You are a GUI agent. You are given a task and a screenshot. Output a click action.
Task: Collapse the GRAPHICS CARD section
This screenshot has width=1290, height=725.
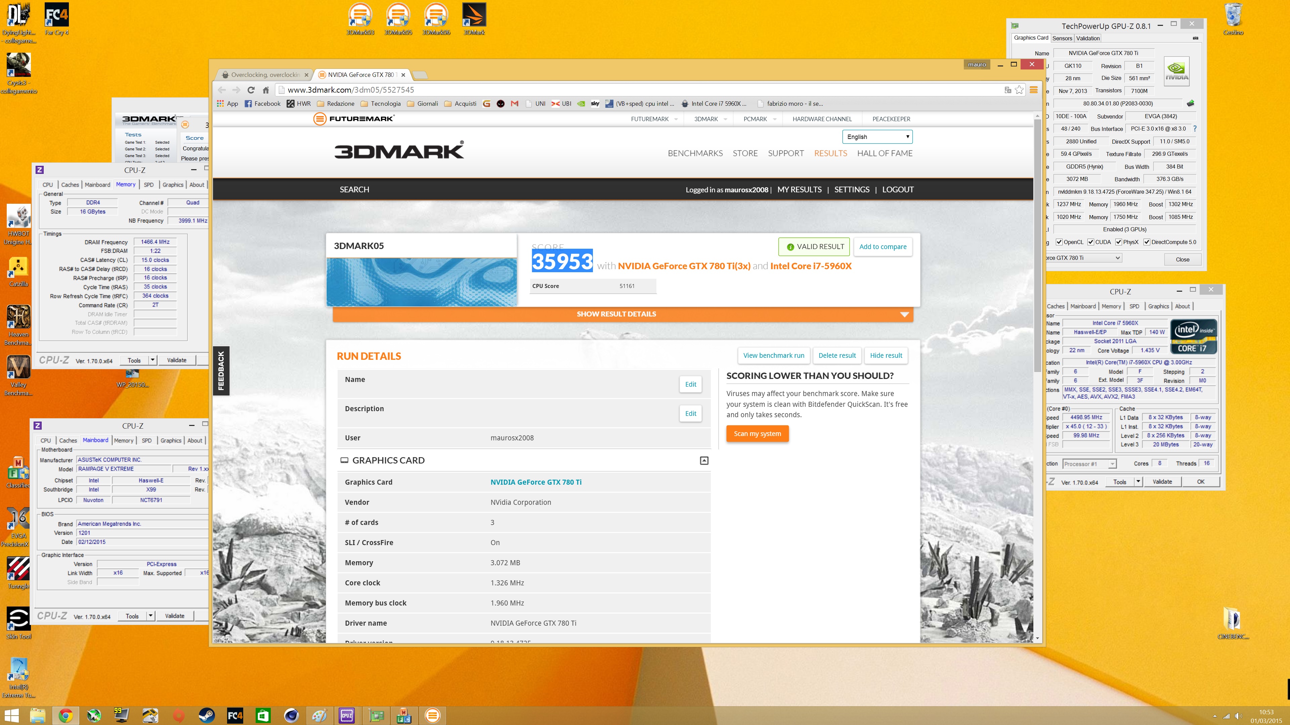(704, 460)
